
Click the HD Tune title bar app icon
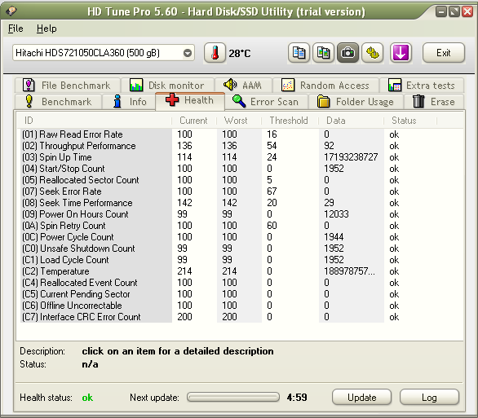(x=11, y=11)
